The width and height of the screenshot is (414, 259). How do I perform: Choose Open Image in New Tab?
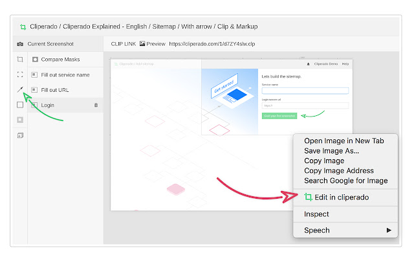[x=344, y=141]
